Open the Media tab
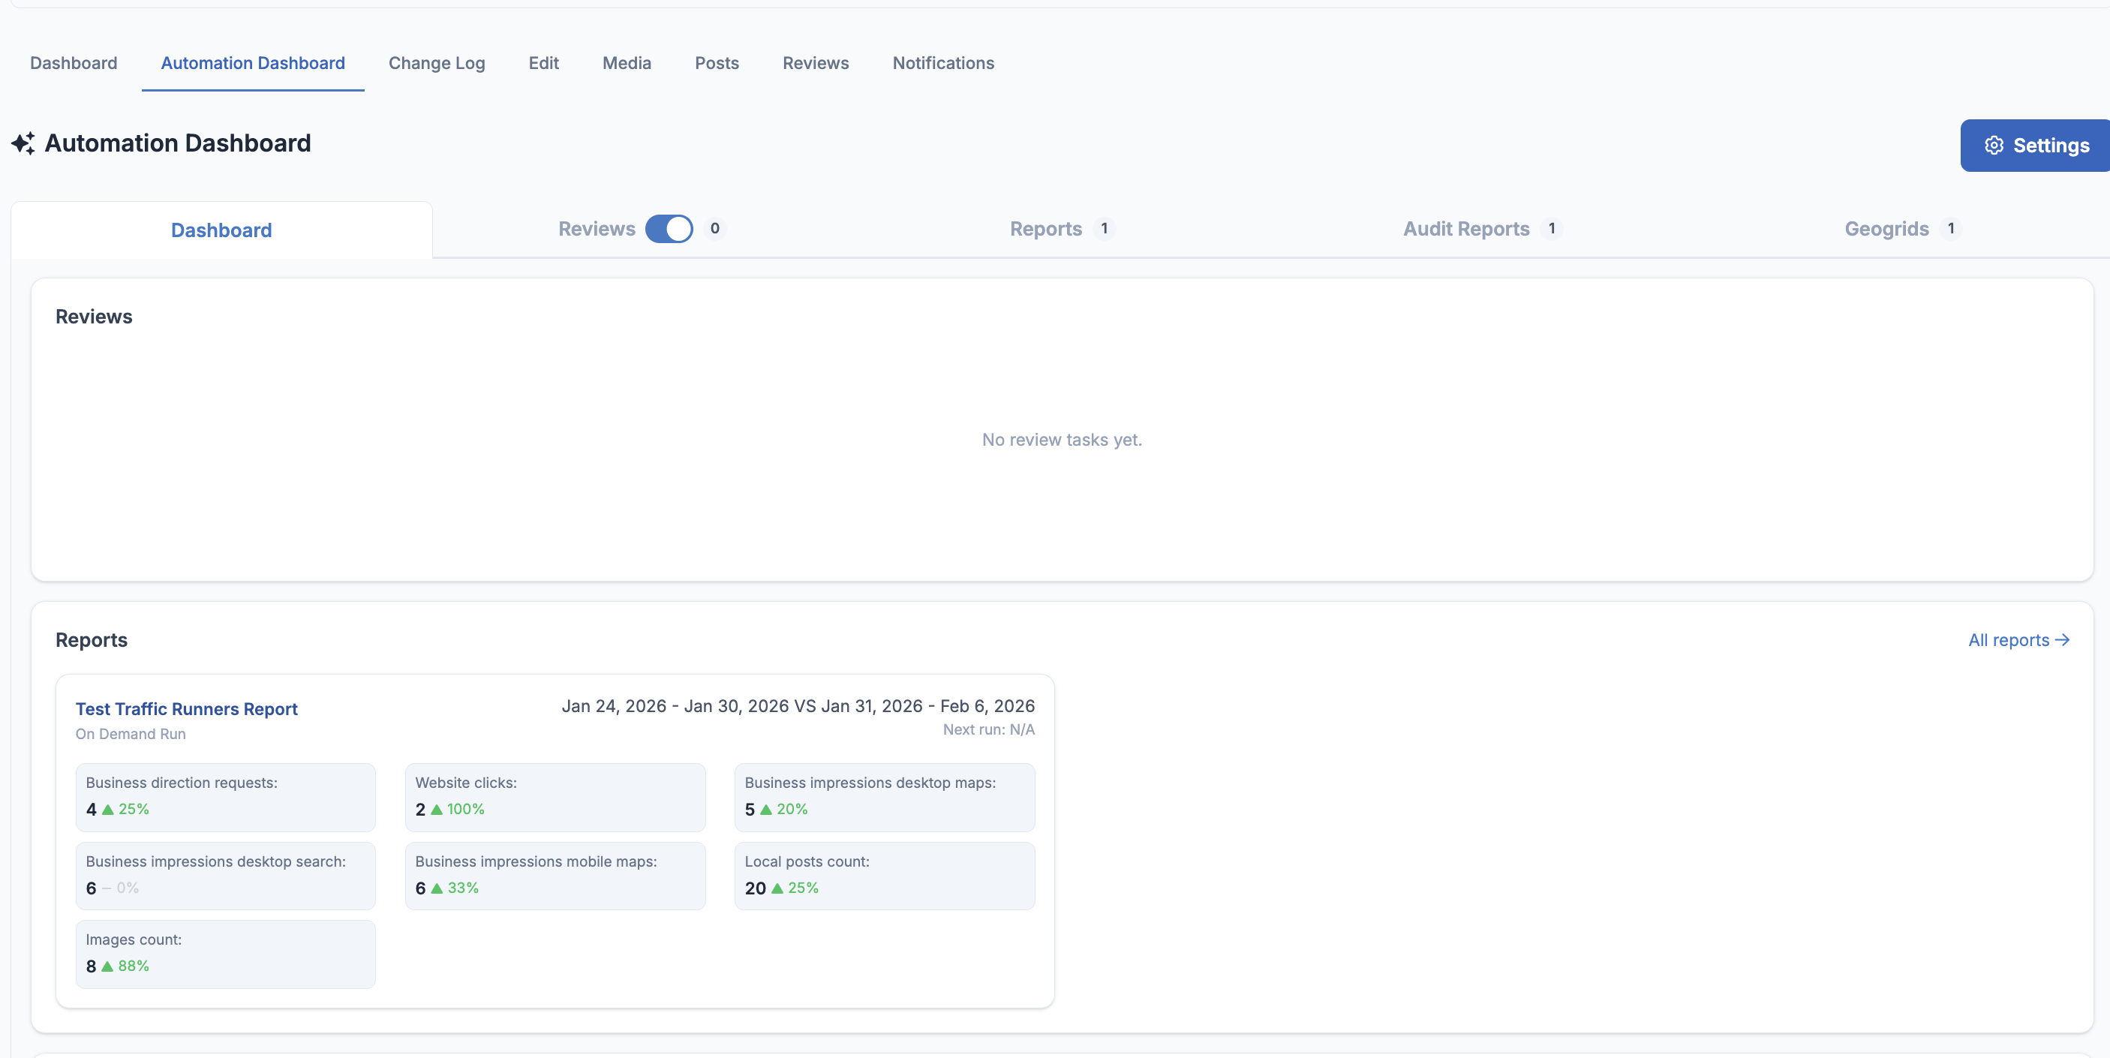This screenshot has width=2110, height=1058. point(627,63)
